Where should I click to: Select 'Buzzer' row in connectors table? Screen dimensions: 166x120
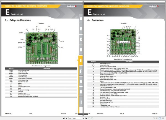point(123,81)
